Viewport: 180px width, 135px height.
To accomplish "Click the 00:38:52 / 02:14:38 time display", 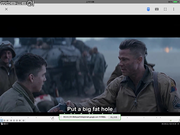I will point(169,124).
